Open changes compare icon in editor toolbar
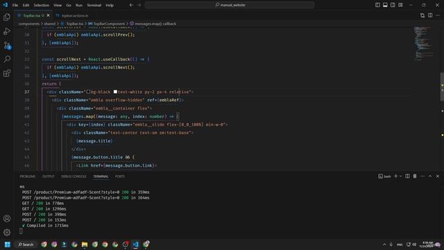The width and height of the screenshot is (444, 250). tap(422, 15)
